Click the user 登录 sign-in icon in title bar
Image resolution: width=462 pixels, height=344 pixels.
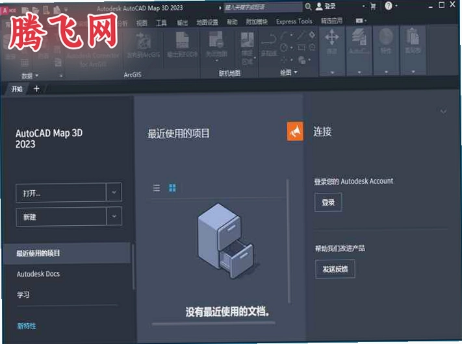319,6
